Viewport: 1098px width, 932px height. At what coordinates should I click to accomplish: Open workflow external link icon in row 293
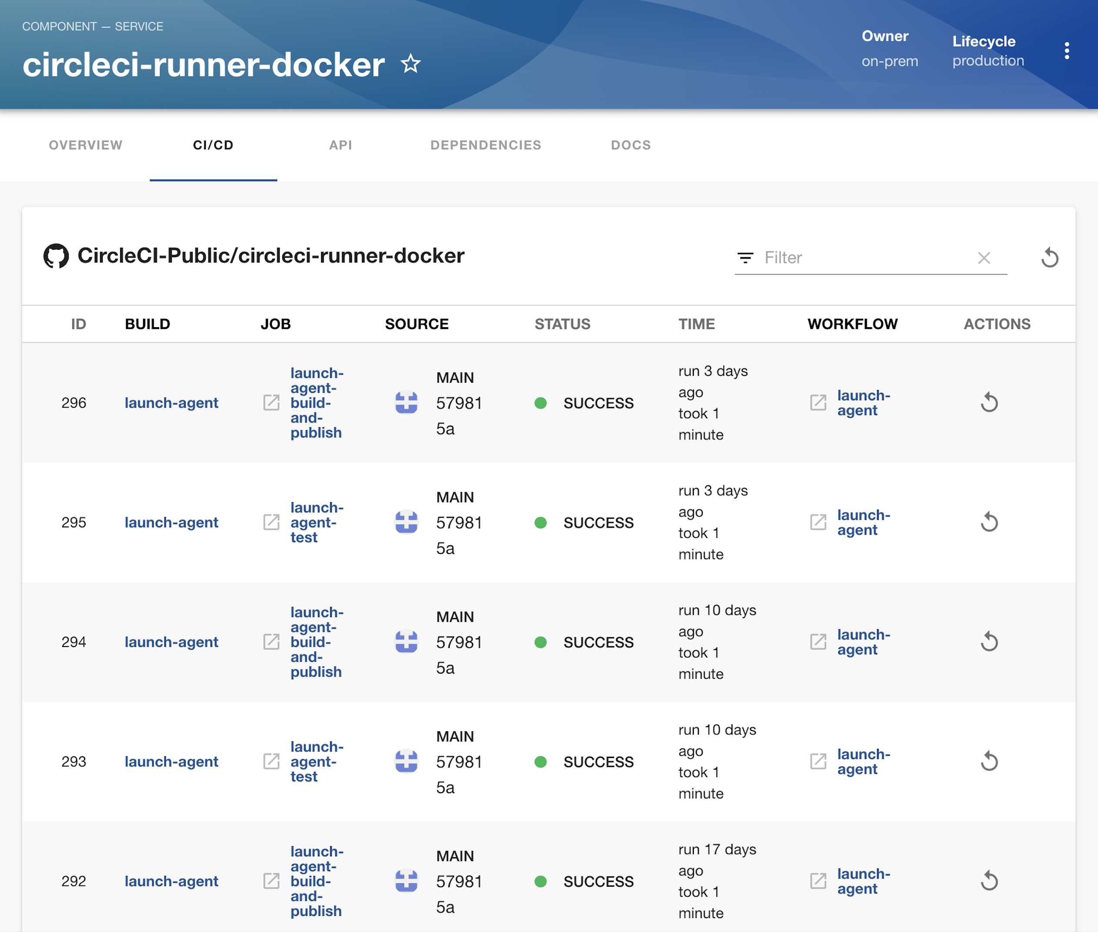click(x=818, y=761)
